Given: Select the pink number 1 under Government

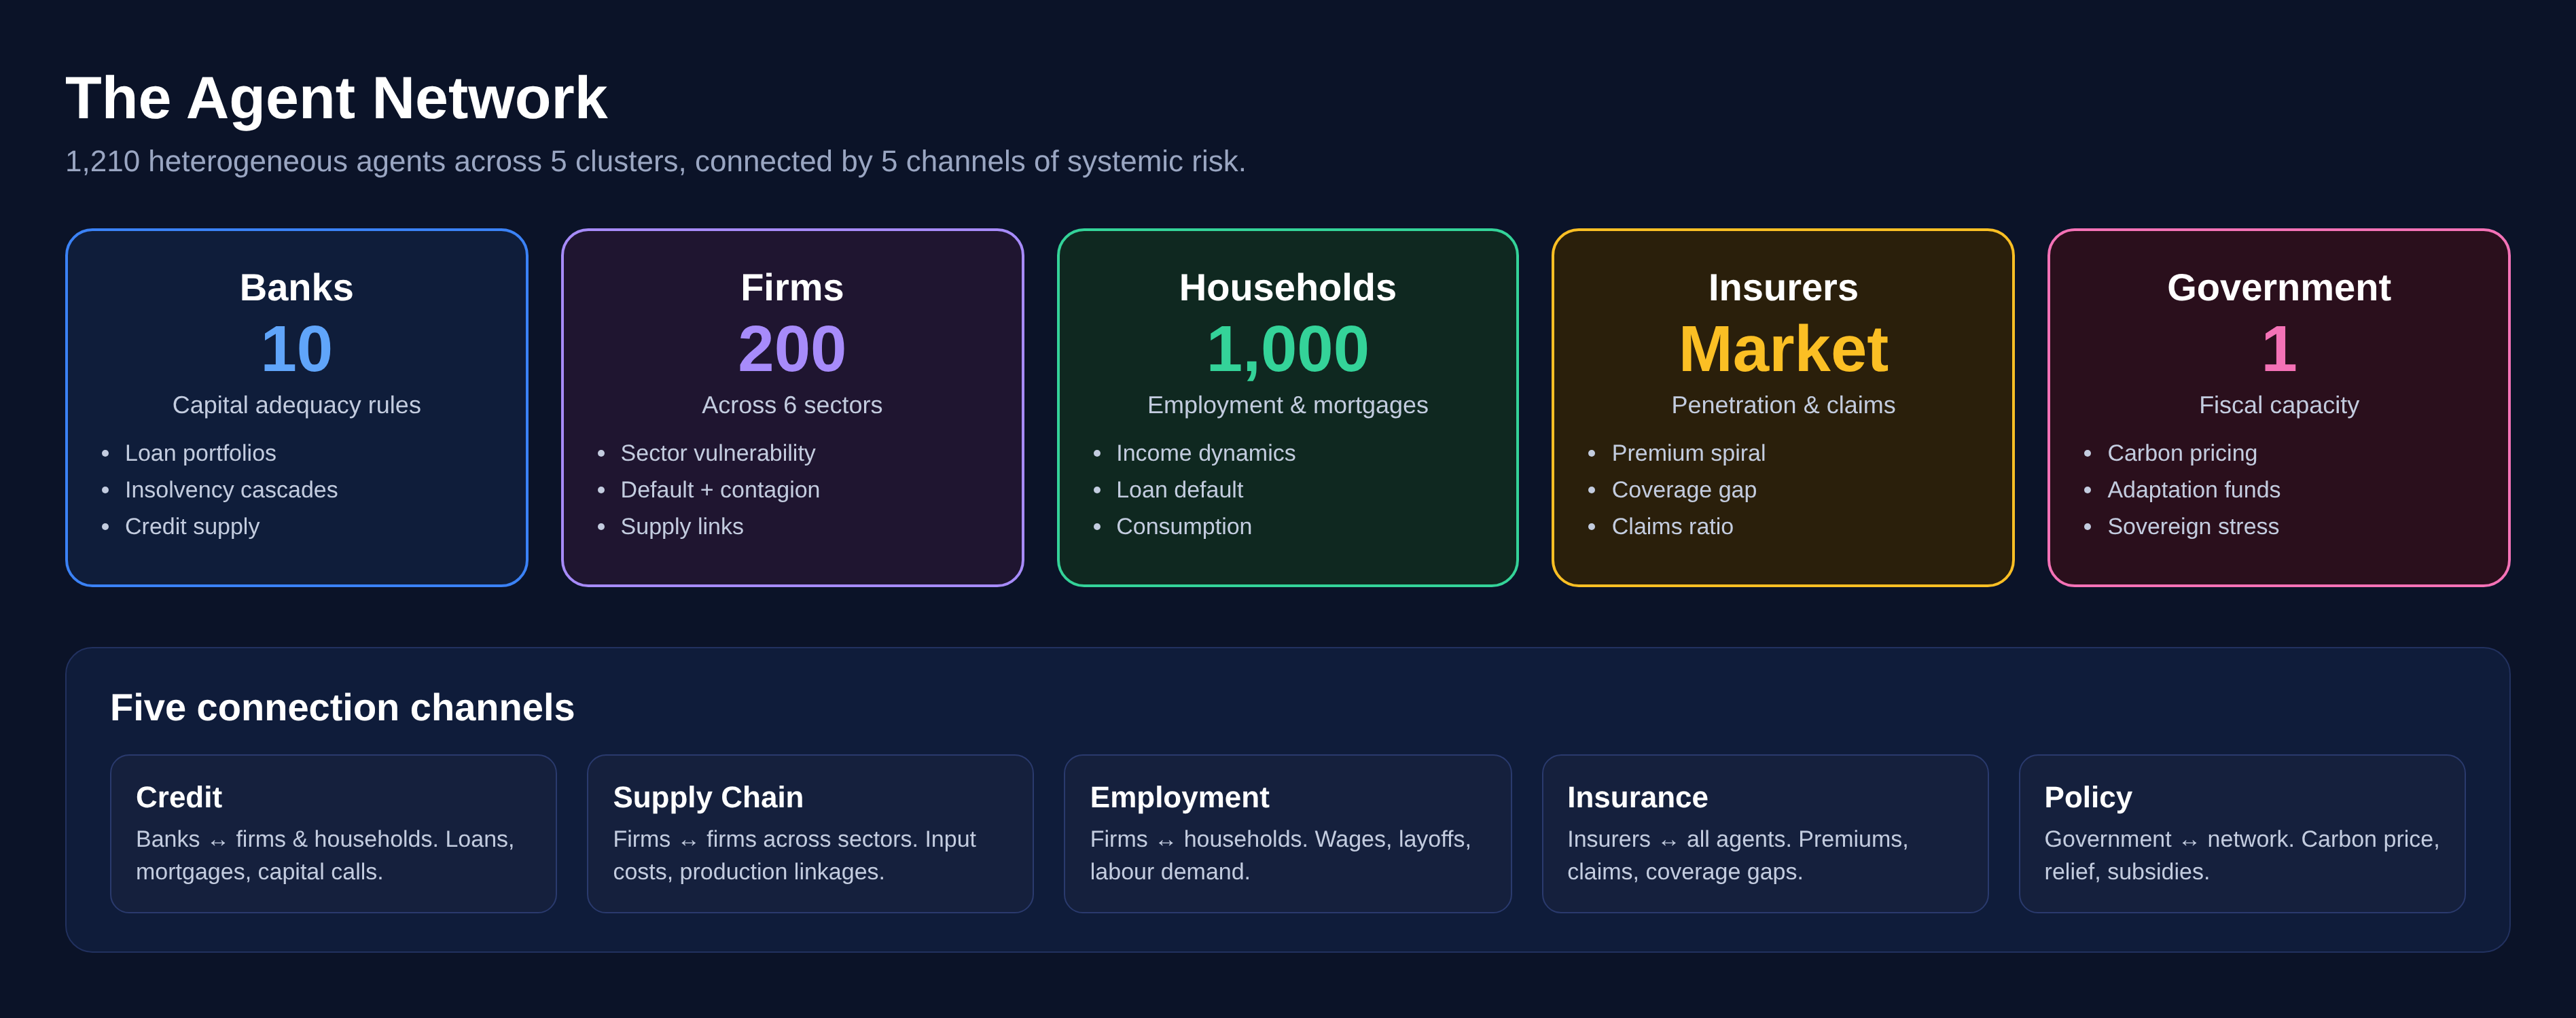Looking at the screenshot, I should [x=2278, y=349].
